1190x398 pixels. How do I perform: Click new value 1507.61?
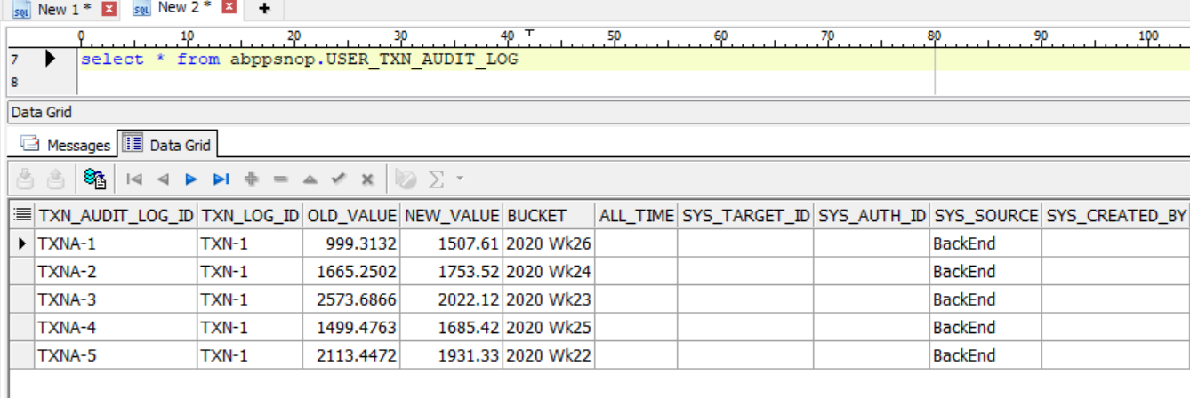[x=452, y=243]
